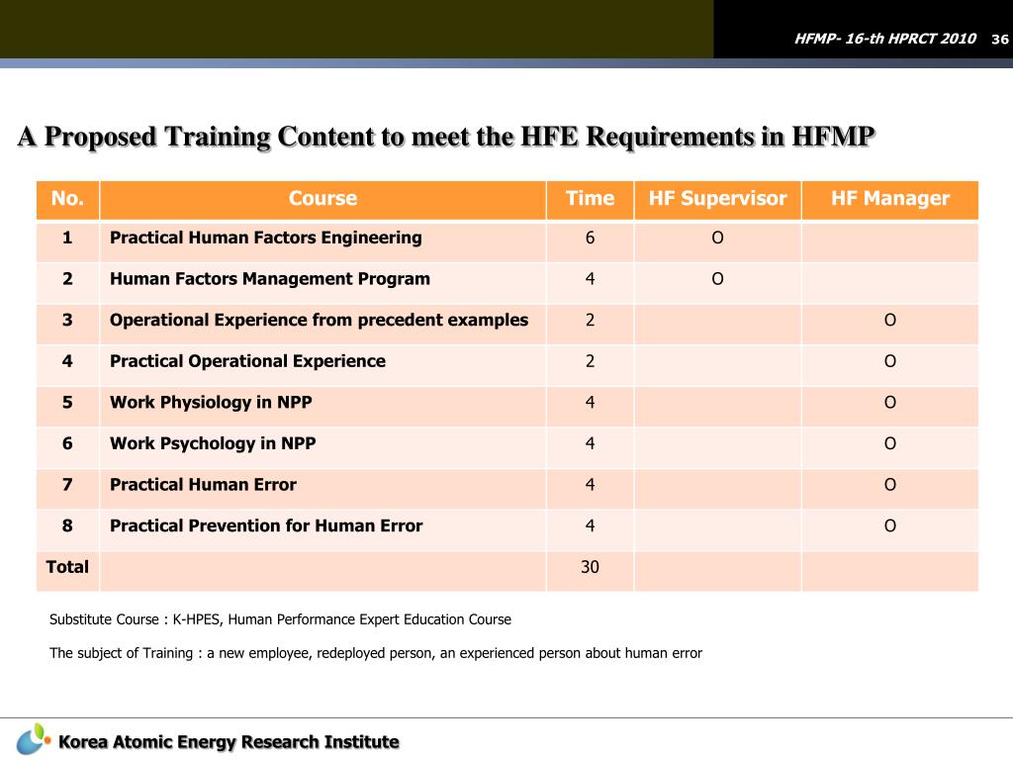This screenshot has height=760, width=1013.
Task: Click time value 6 for Practical Human Factors Engineering
Action: [x=590, y=237]
